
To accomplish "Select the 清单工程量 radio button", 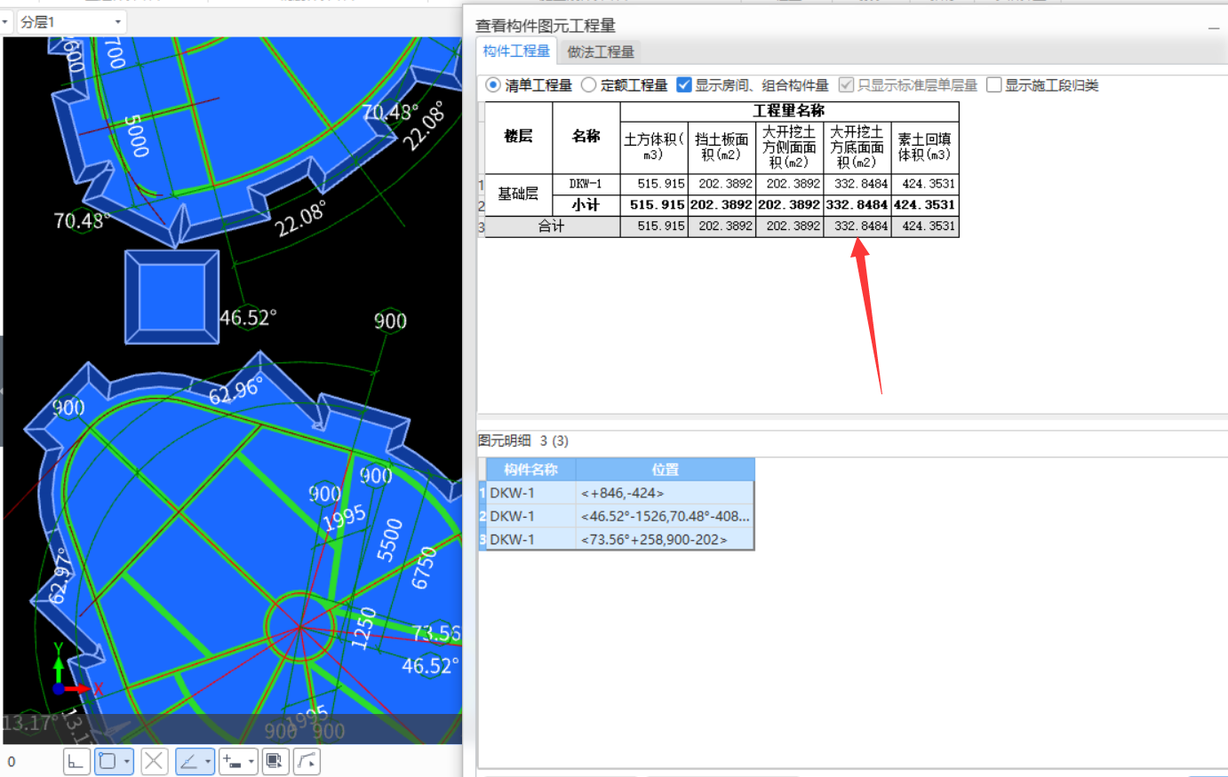I will 493,85.
